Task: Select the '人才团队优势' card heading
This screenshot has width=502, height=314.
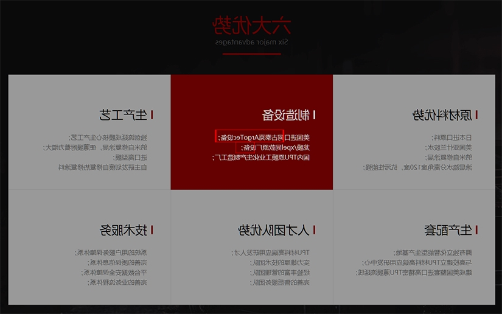Action: click(x=274, y=230)
